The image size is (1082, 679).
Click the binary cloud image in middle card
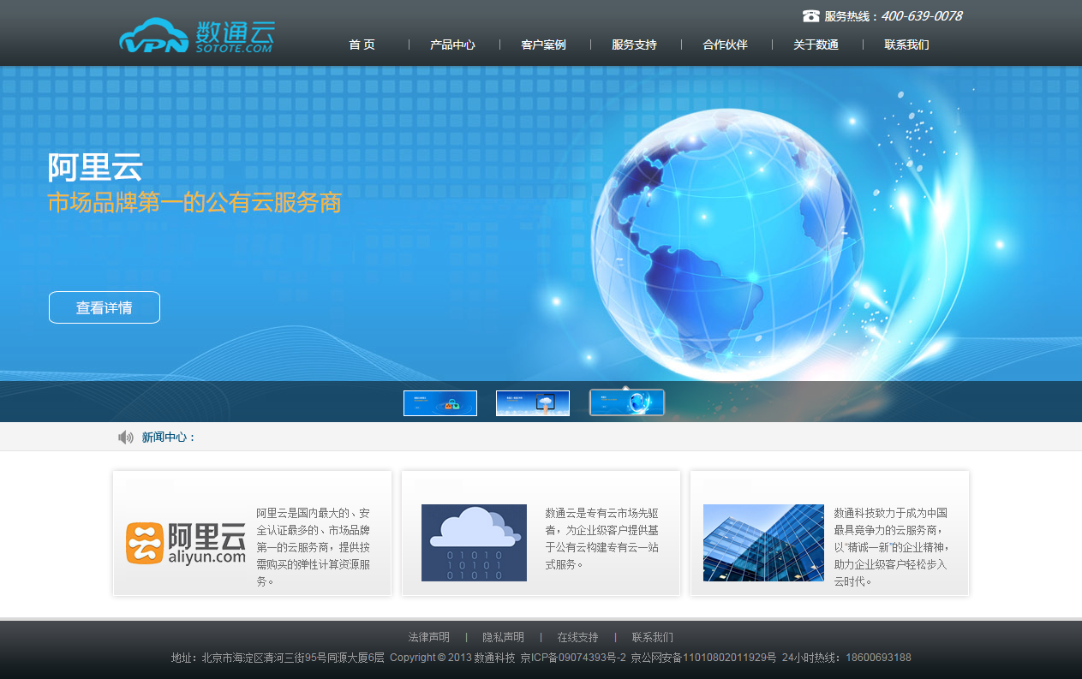474,543
